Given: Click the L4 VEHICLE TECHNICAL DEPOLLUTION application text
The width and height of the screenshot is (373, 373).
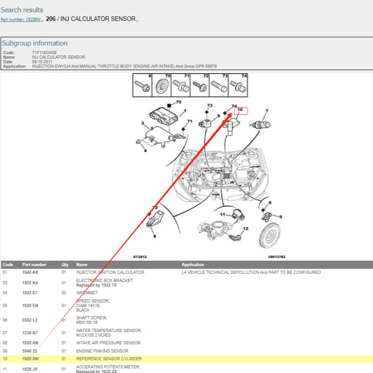Looking at the screenshot, I should [251, 272].
